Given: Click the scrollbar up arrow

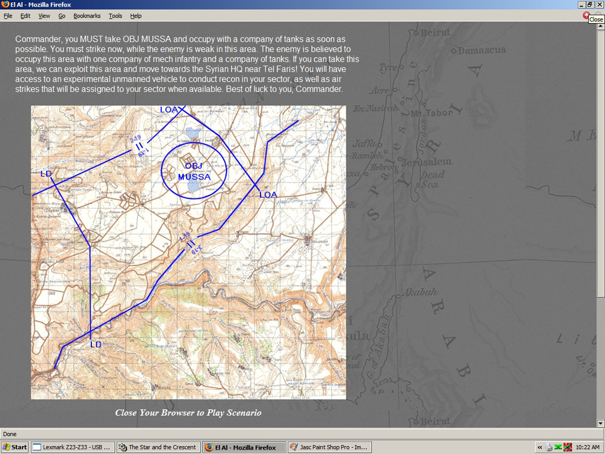Looking at the screenshot, I should tap(601, 25).
